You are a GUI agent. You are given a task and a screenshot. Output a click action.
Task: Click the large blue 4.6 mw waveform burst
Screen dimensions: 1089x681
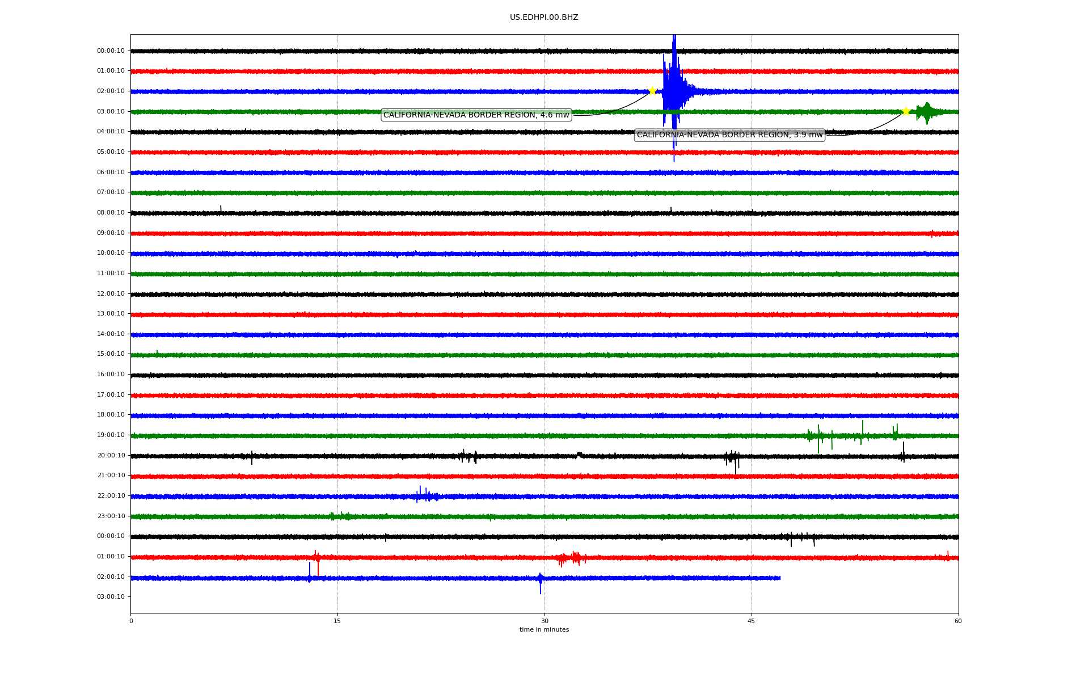pos(674,92)
